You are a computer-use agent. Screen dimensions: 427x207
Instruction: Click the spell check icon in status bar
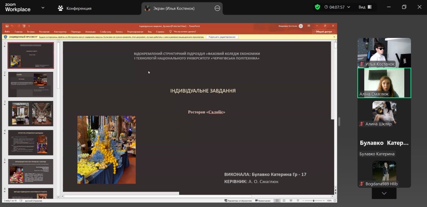click(x=21, y=201)
